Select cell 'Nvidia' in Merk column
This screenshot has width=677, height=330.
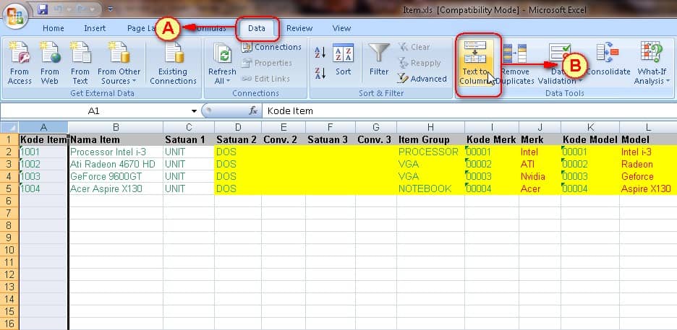coord(540,176)
